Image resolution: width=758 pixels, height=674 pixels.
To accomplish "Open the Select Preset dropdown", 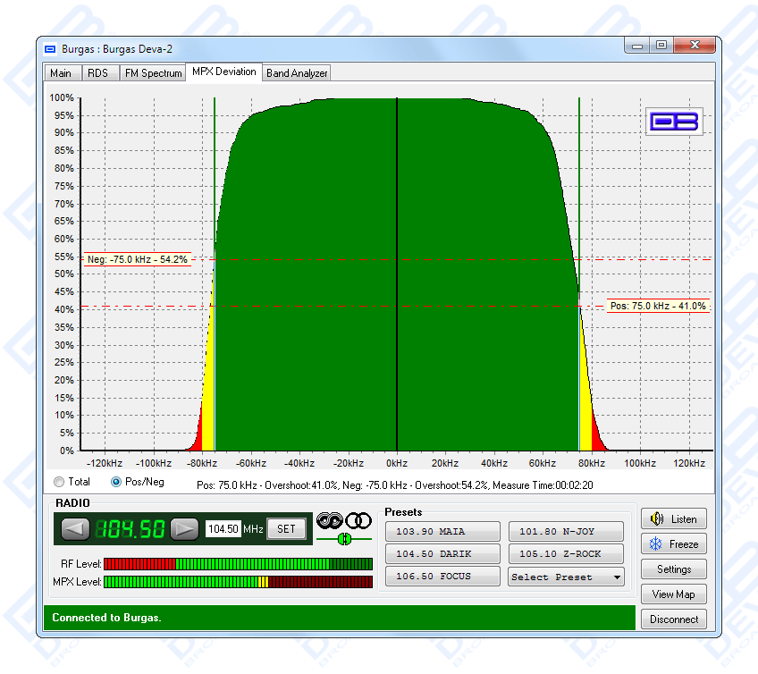I will tap(566, 577).
